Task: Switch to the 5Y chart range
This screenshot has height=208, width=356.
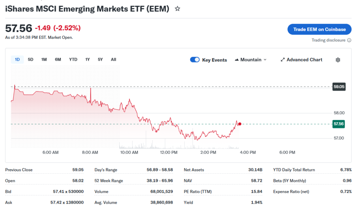Action: pos(100,59)
